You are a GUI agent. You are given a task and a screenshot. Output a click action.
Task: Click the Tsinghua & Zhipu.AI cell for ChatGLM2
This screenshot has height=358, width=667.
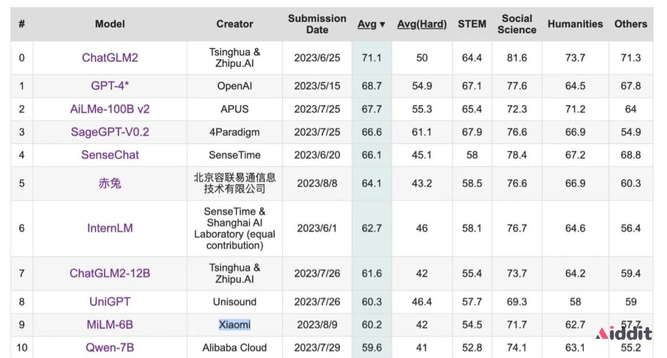pyautogui.click(x=234, y=58)
